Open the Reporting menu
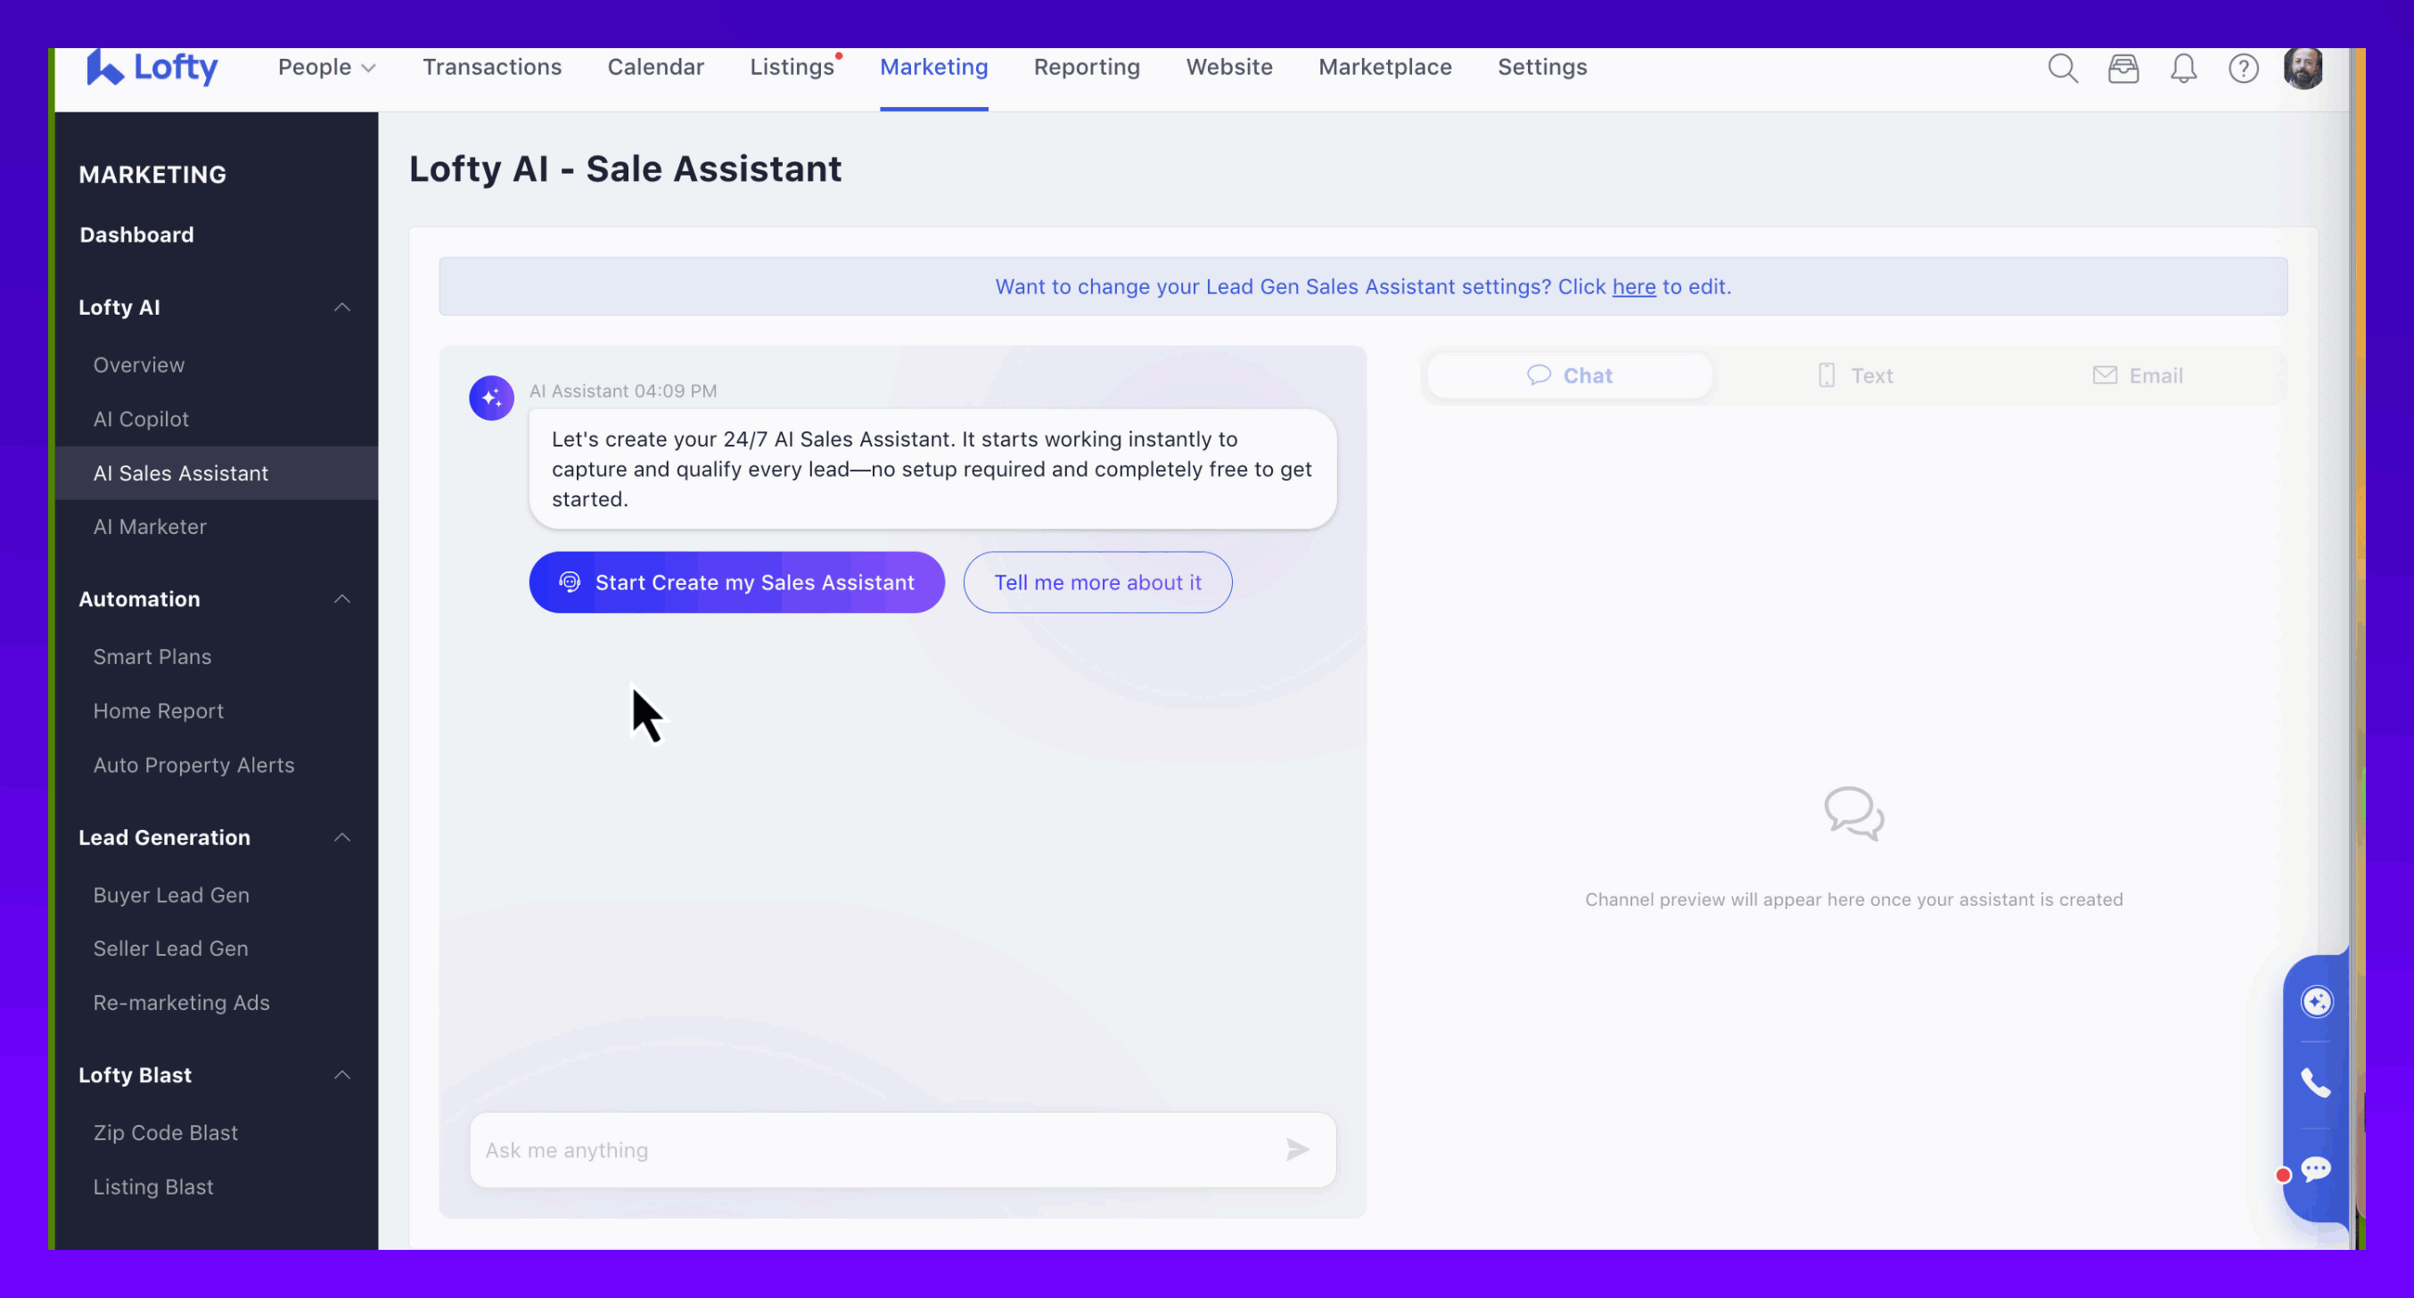 point(1086,68)
